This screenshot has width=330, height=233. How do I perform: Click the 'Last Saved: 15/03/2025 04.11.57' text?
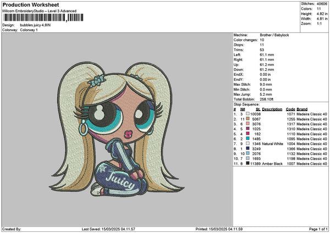coord(108,229)
